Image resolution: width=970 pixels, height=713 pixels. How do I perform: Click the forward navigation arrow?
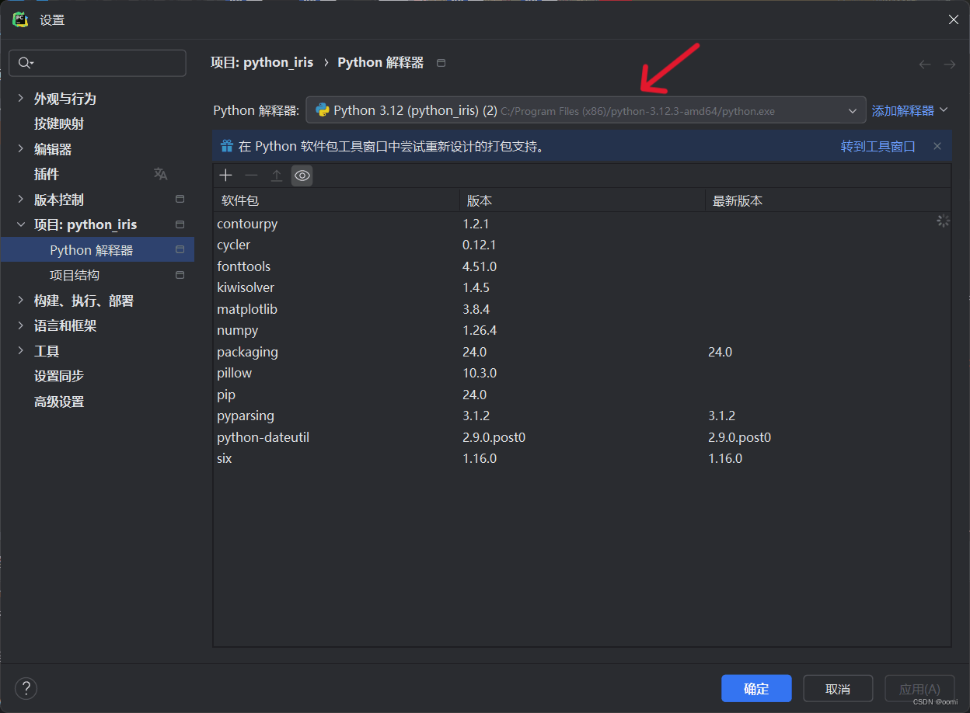(x=950, y=64)
